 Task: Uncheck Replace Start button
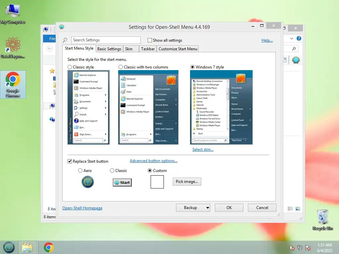click(x=70, y=161)
